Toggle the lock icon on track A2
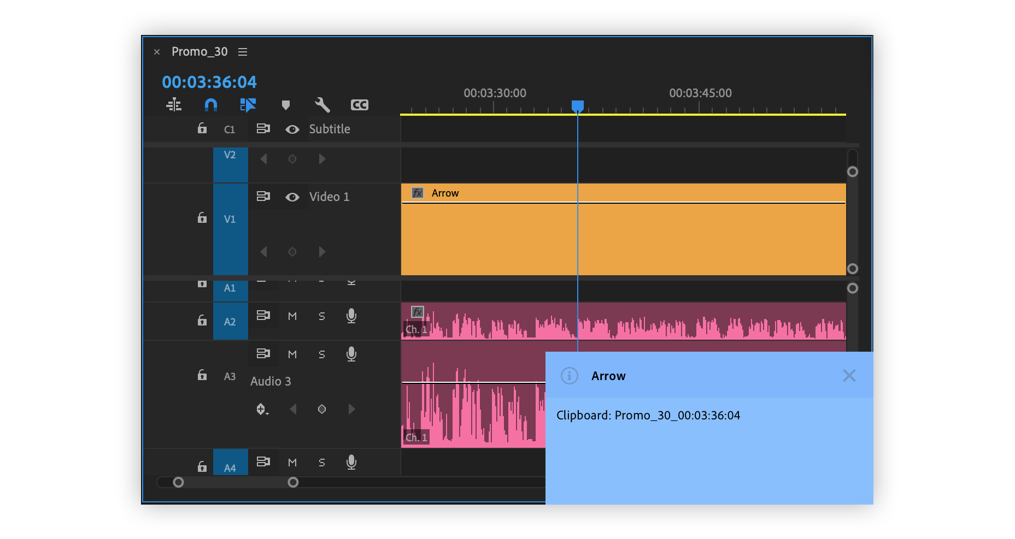The width and height of the screenshot is (1015, 539). click(x=202, y=321)
